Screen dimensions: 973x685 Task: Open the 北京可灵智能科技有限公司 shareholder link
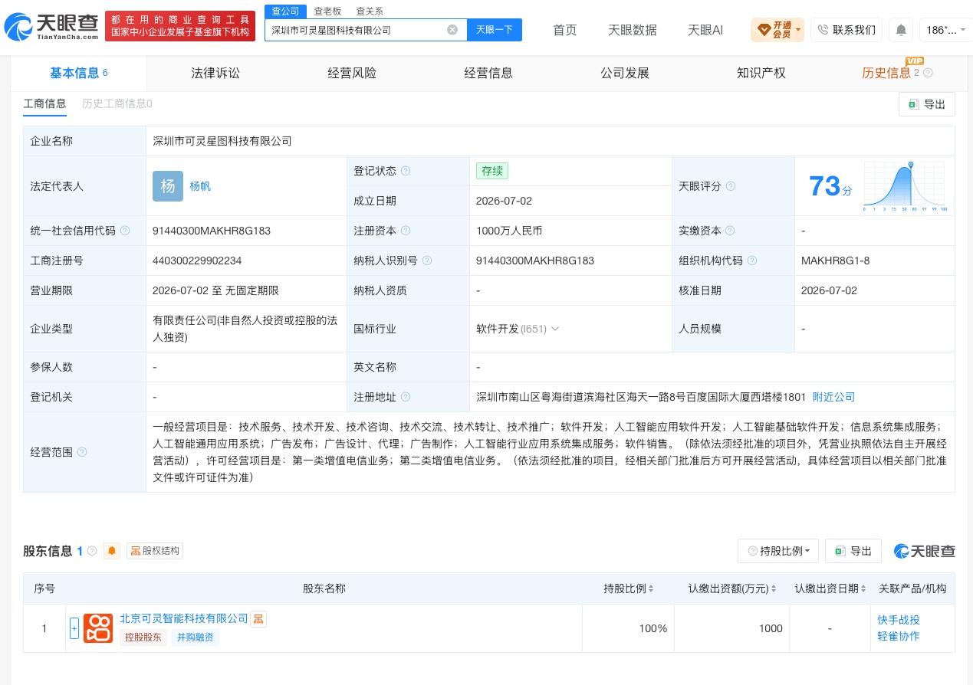[184, 618]
